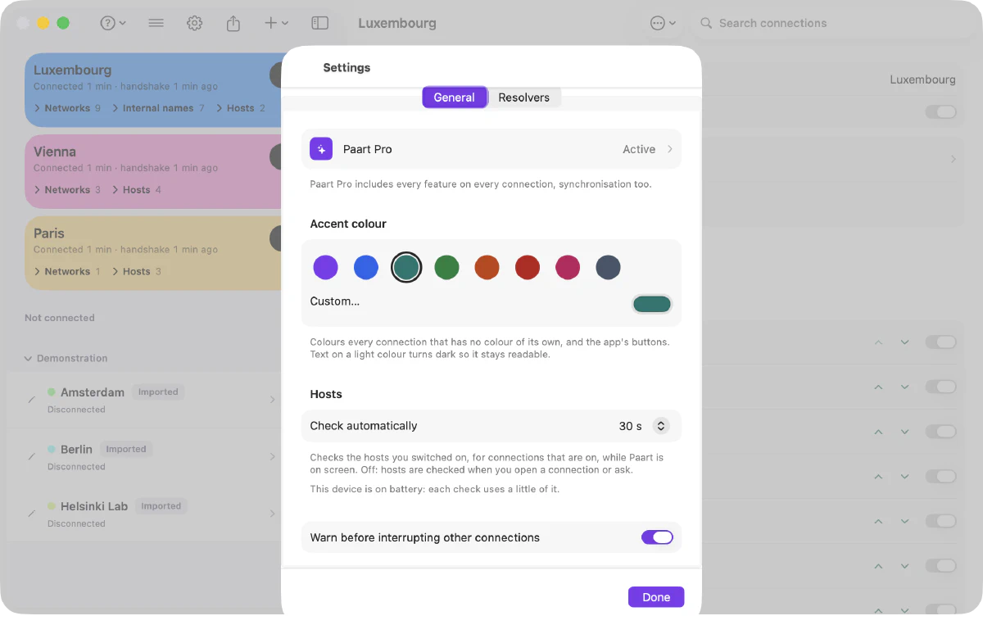Open the Check automatically interval stepper

coord(661,426)
